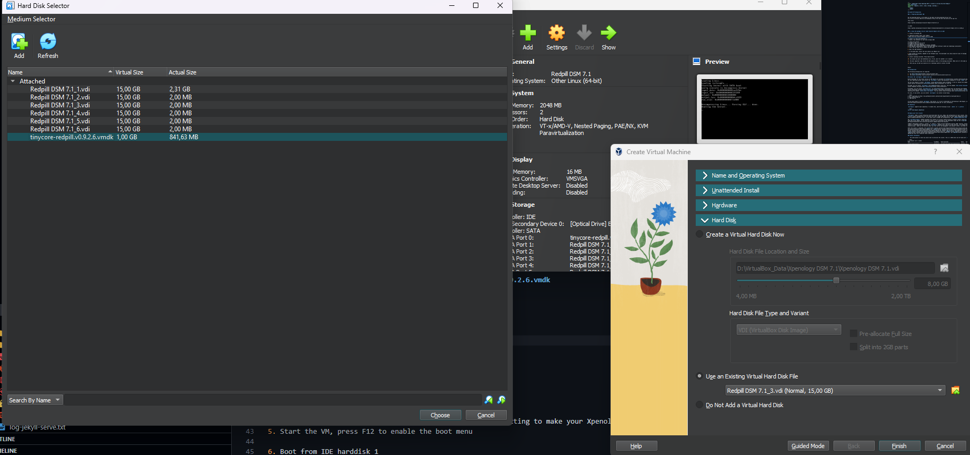
Task: Click the editor minimap in background window
Action: (937, 72)
